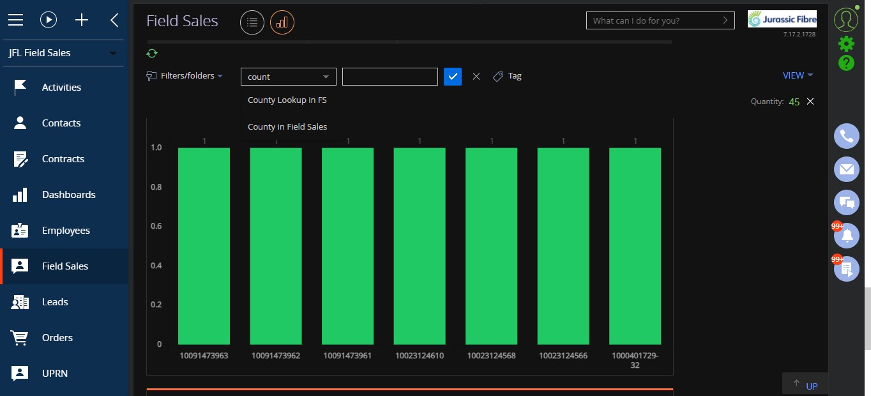Apply filter with the blue checkmark

click(452, 77)
